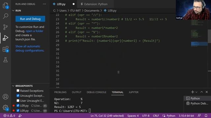The image size is (211, 118).
Task: Focus the terminal prompt PS C:\Users\ITU-MIT>
Action: (x=71, y=111)
